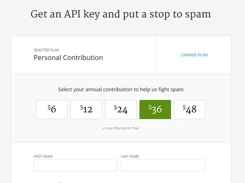This screenshot has height=183, width=245.
Task: Pick the $24 contribution amount
Action: [121, 109]
